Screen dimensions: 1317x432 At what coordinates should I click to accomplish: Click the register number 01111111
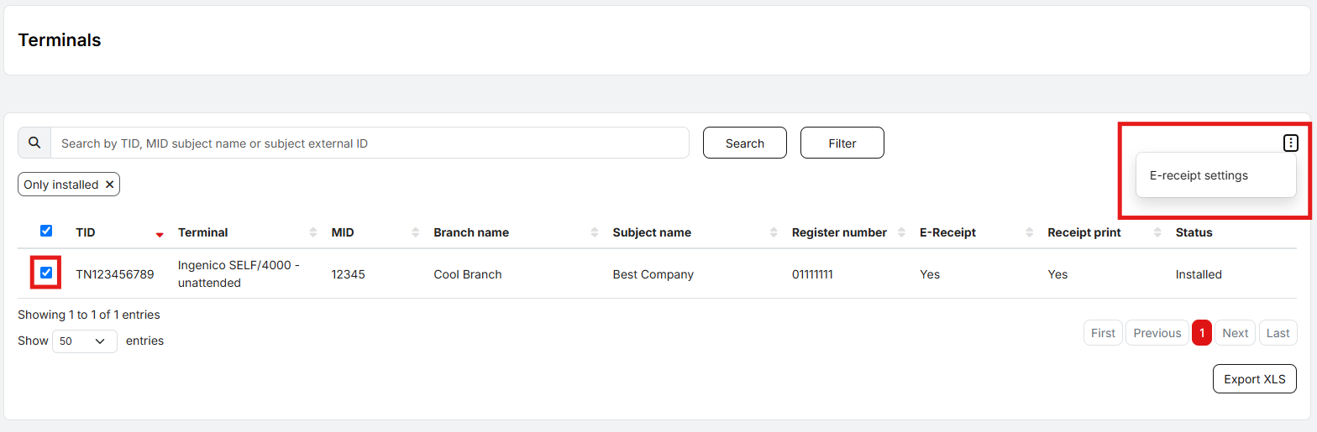click(x=812, y=274)
